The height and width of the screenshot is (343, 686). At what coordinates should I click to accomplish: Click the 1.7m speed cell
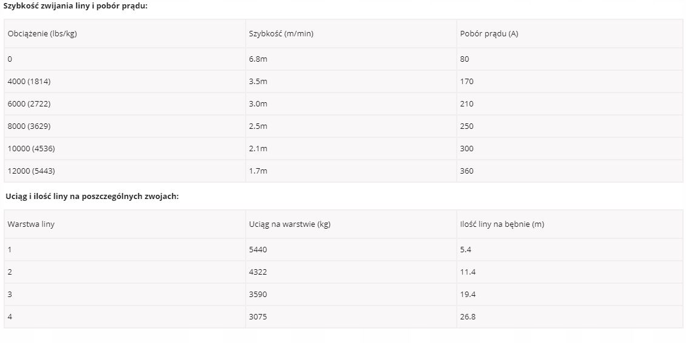point(258,171)
